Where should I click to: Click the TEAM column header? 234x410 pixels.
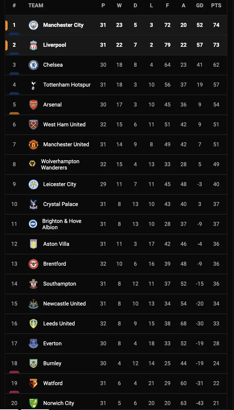pos(36,5)
